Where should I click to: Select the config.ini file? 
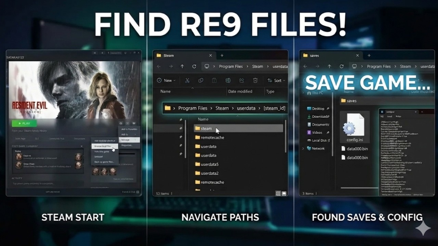pos(355,127)
